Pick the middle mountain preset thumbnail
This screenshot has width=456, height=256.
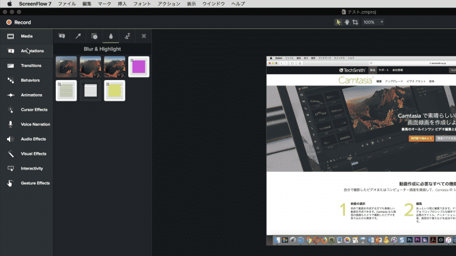[90, 67]
